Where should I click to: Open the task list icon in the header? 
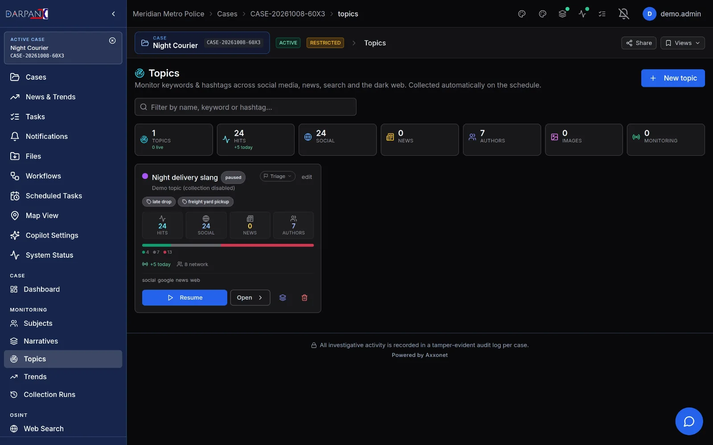pyautogui.click(x=602, y=14)
